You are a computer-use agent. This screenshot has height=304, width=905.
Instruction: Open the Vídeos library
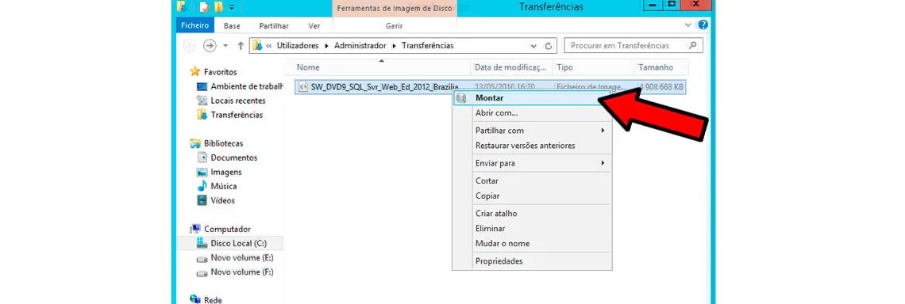223,201
